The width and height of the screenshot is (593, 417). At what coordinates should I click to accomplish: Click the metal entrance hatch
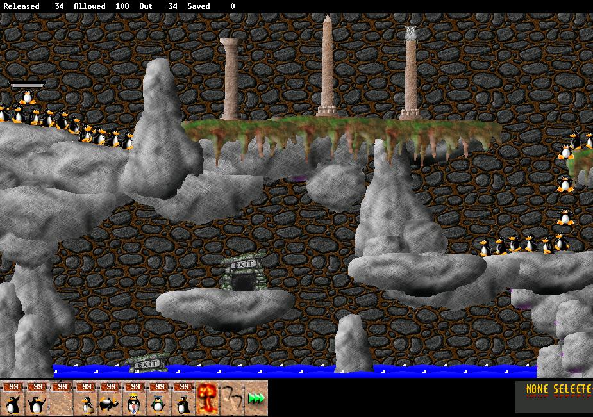click(27, 85)
